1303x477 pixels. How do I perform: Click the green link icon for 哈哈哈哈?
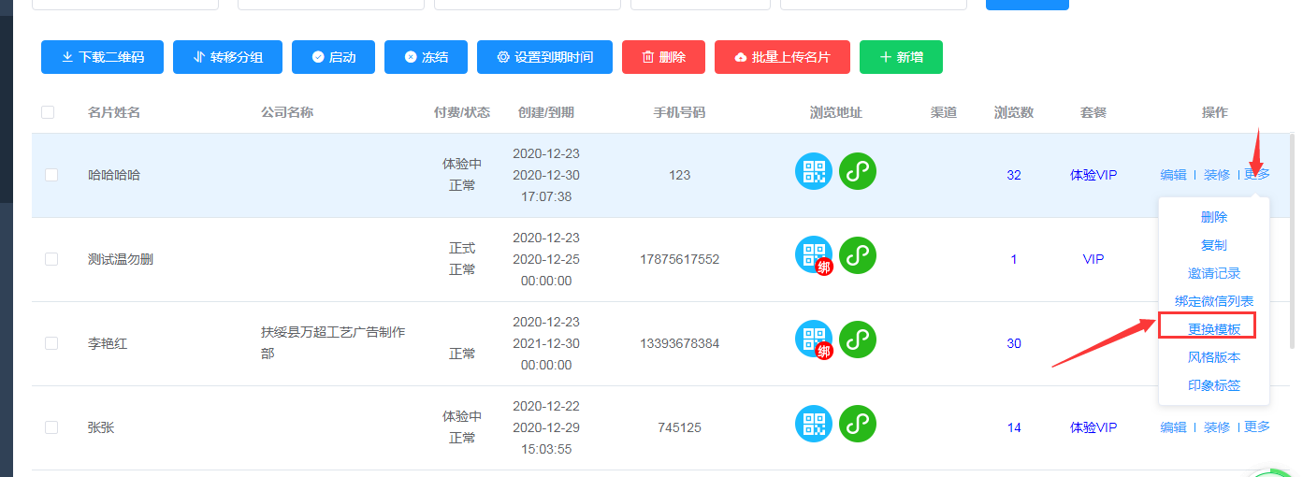[857, 171]
